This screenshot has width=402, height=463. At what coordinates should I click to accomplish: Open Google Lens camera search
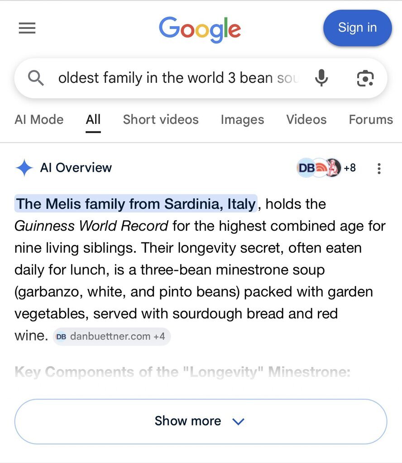[365, 78]
